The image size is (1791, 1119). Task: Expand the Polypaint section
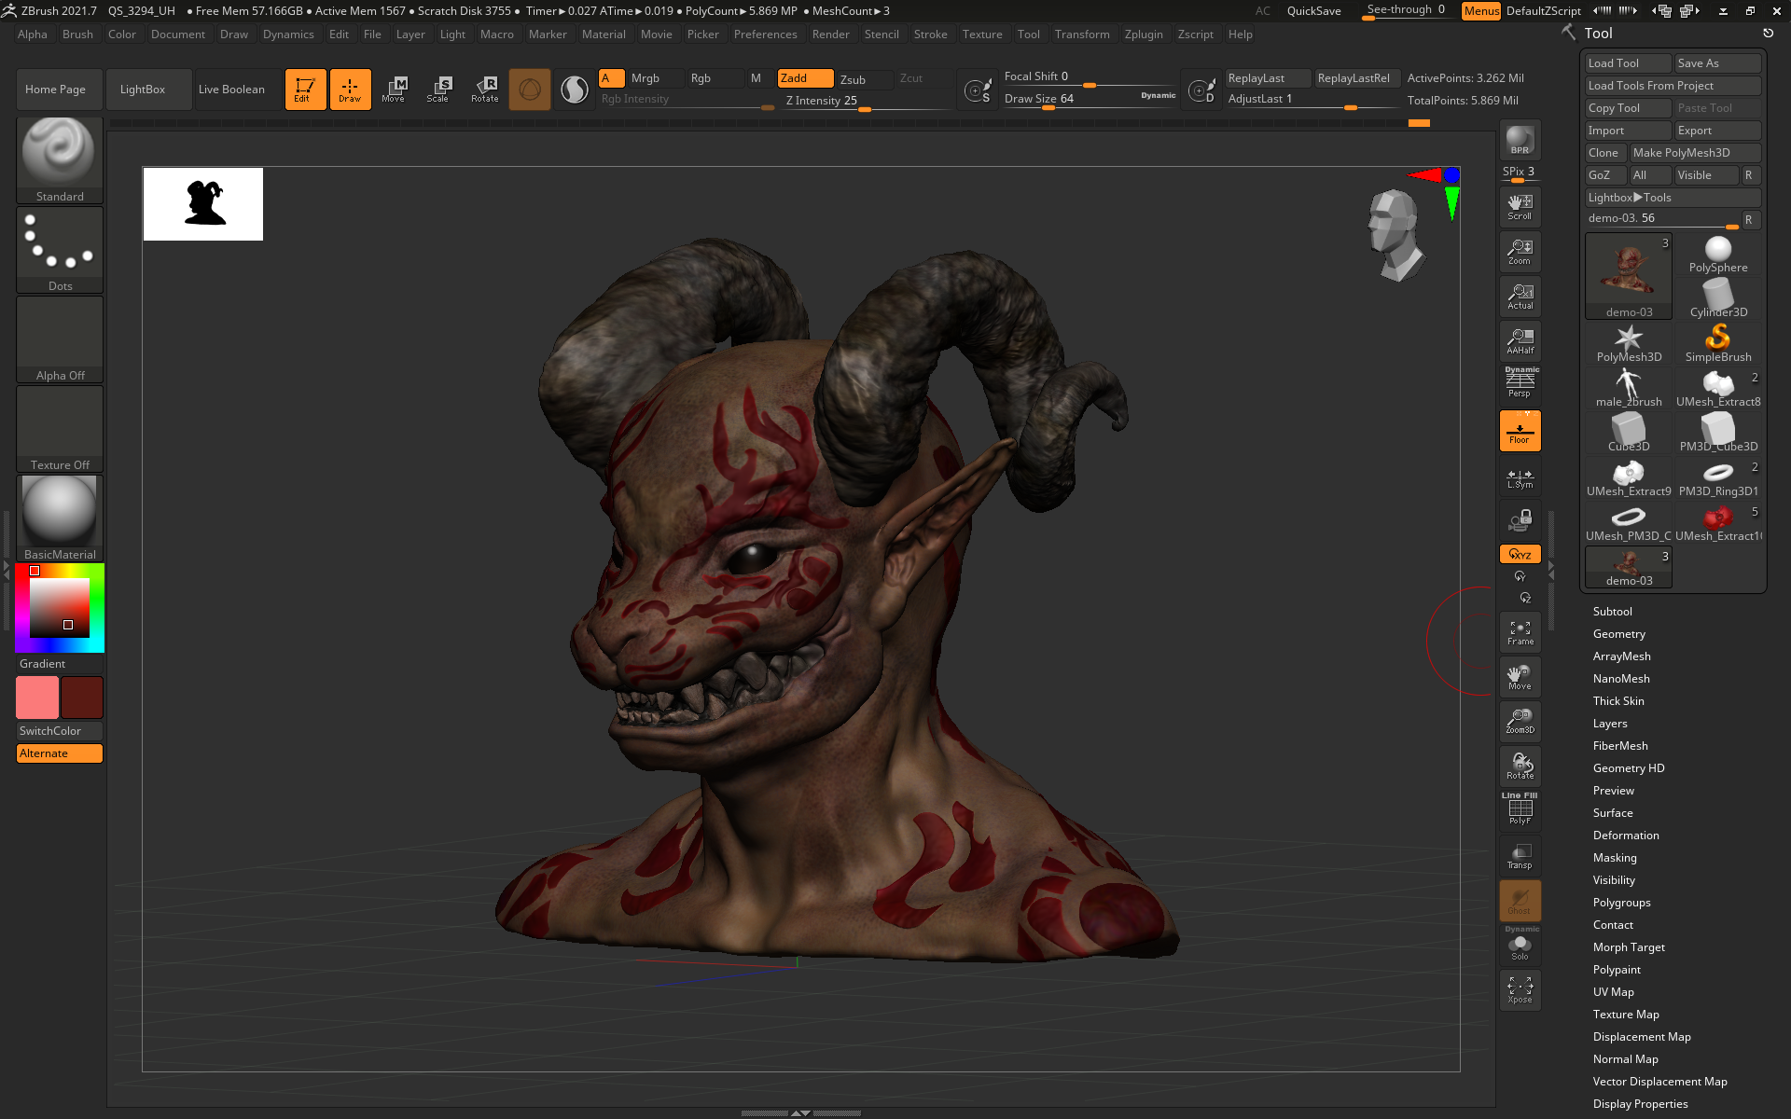[x=1617, y=970]
